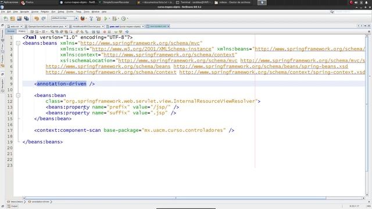The width and height of the screenshot is (372, 209).
Task: Click the red Start Macro Recording icon
Action: pos(105,31)
